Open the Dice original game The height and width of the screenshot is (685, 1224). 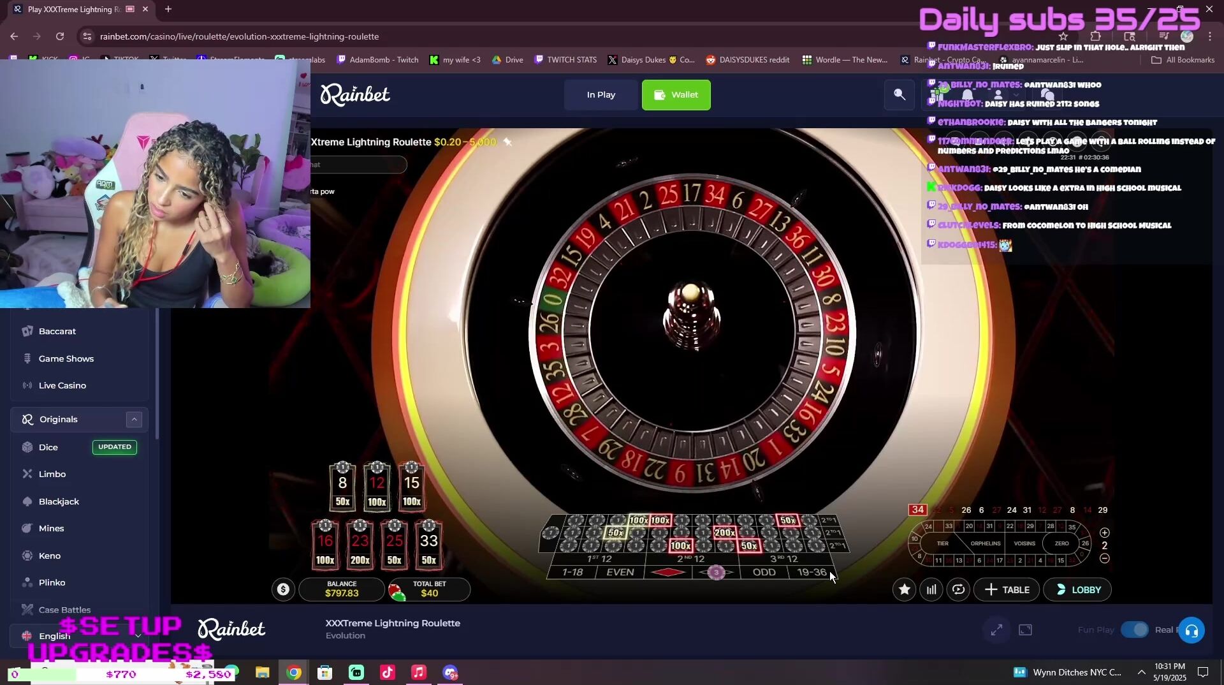(48, 448)
